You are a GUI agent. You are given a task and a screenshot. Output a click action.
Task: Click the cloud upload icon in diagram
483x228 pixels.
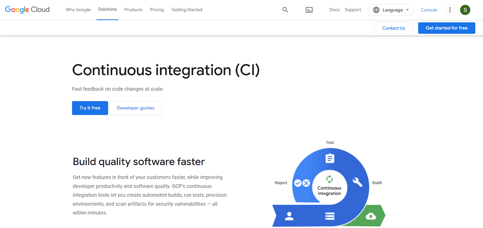[x=371, y=216]
